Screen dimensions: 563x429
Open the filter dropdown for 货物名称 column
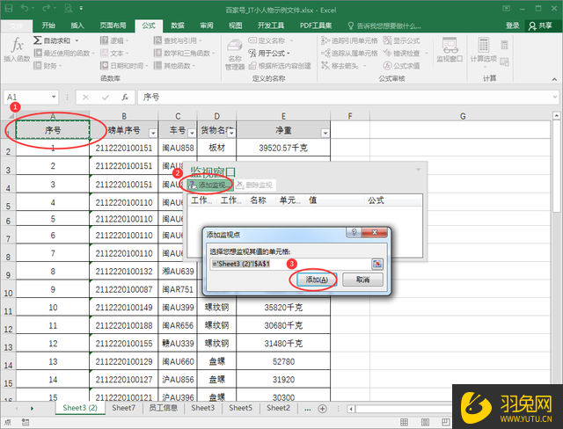(231, 133)
